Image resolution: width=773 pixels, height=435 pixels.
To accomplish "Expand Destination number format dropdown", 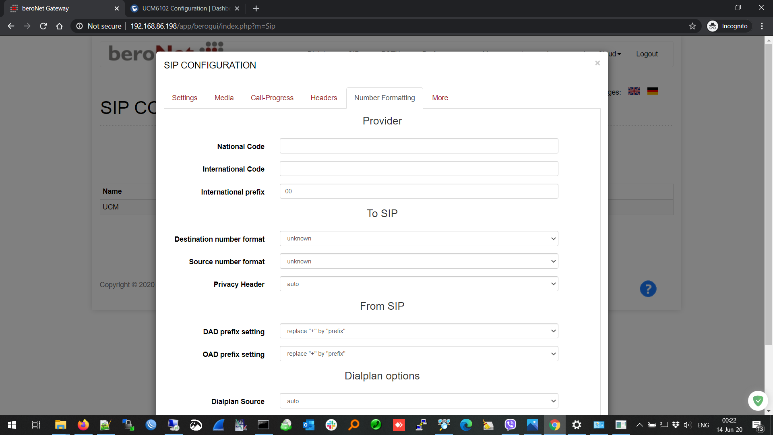I will [x=419, y=238].
